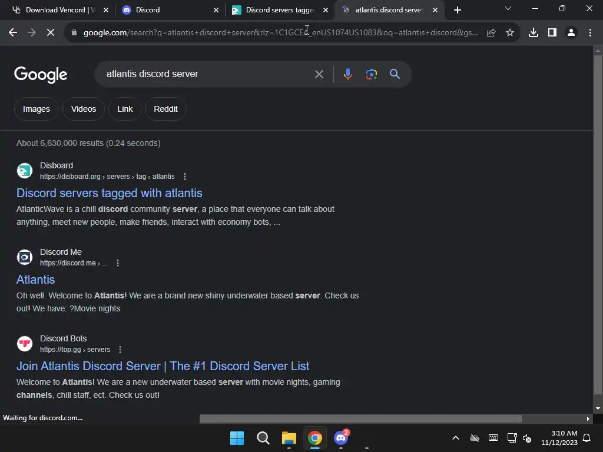Image resolution: width=603 pixels, height=452 pixels.
Task: Open the Chrome profile icon
Action: 571,33
